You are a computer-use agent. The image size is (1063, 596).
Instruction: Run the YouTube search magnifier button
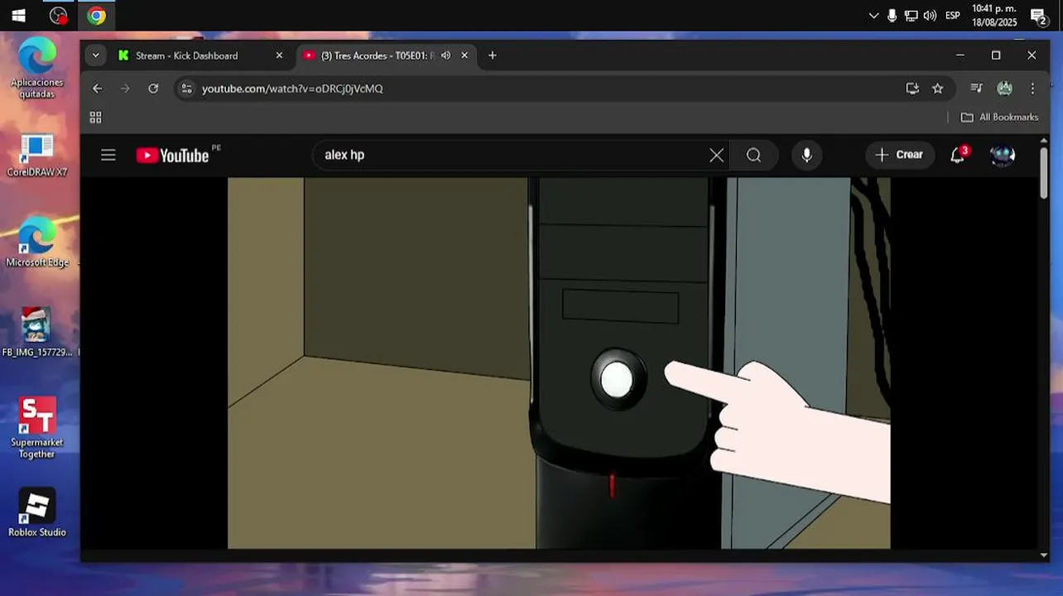tap(753, 155)
